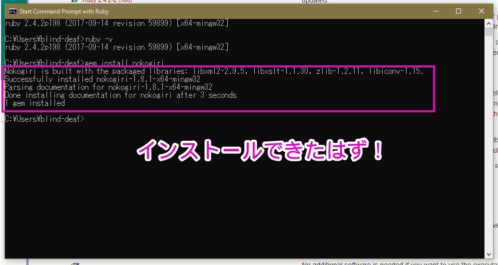Maximize the Command Prompt window
498x265 pixels.
click(459, 11)
